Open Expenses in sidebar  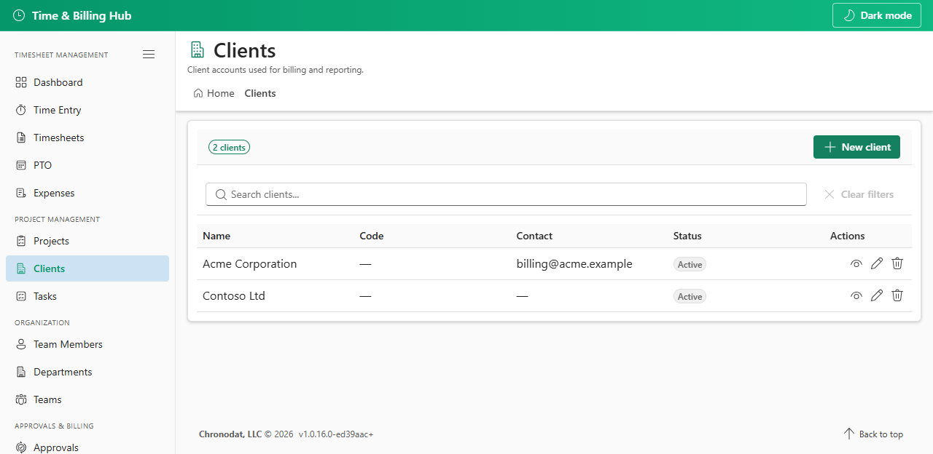[87, 193]
